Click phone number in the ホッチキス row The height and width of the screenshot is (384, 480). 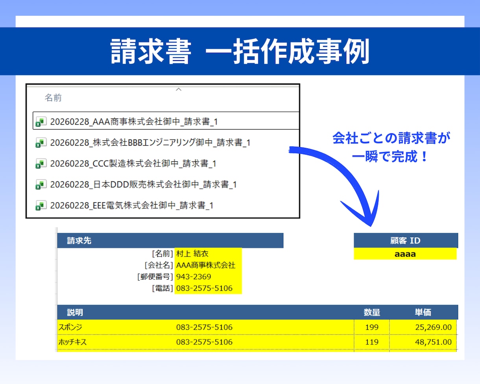click(x=204, y=342)
